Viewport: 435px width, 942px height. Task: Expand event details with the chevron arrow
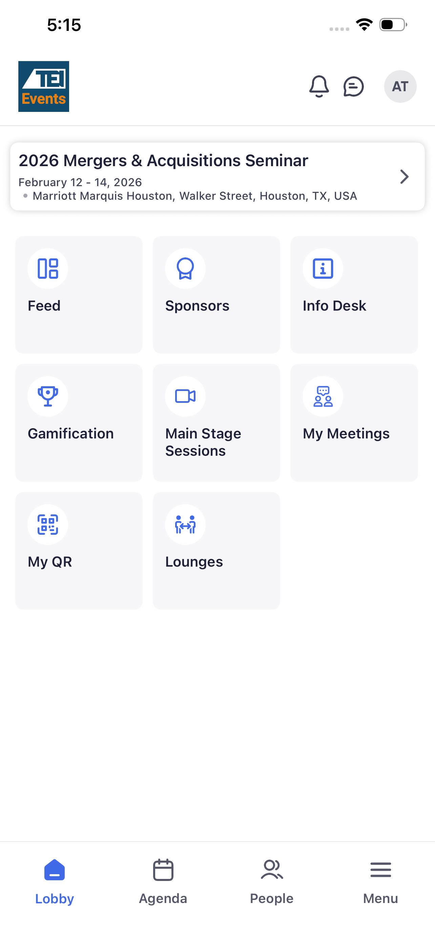click(x=404, y=177)
